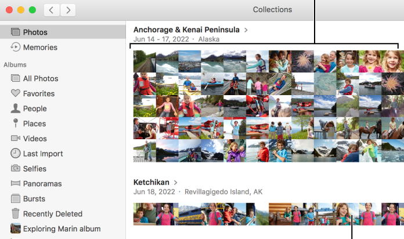
Task: Select the orange starfish photo in first row
Action: click(302, 61)
